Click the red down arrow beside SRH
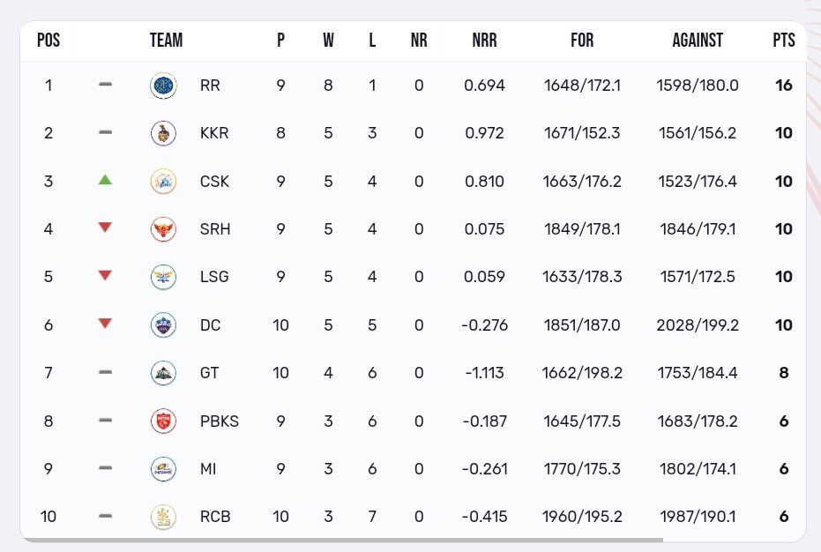The height and width of the screenshot is (552, 821). [105, 227]
